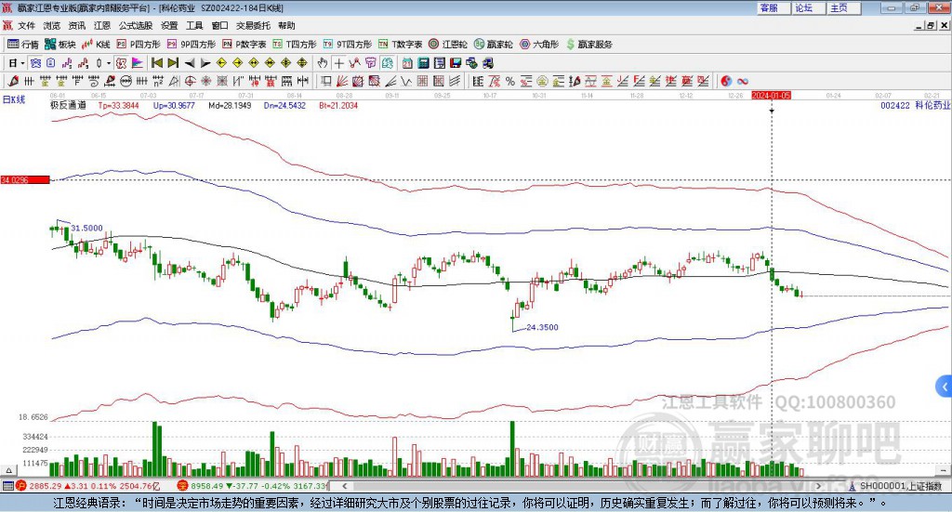This screenshot has width=952, height=512.
Task: Click the 2024-01-05 date marker
Action: (x=771, y=95)
